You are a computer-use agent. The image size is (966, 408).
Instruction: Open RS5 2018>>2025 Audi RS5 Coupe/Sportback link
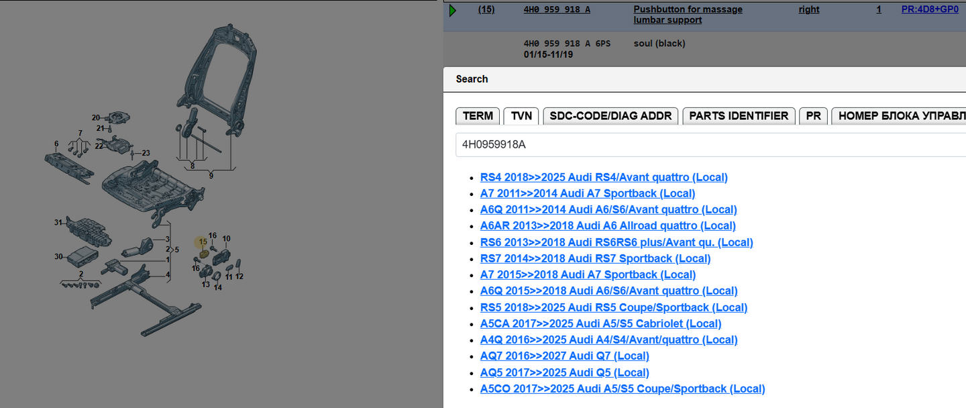click(x=614, y=307)
